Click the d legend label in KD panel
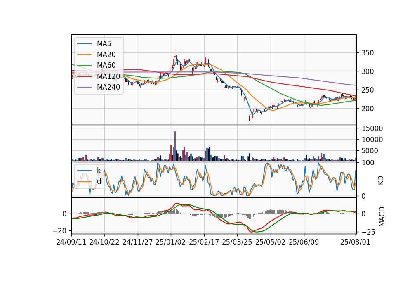 click(x=99, y=181)
